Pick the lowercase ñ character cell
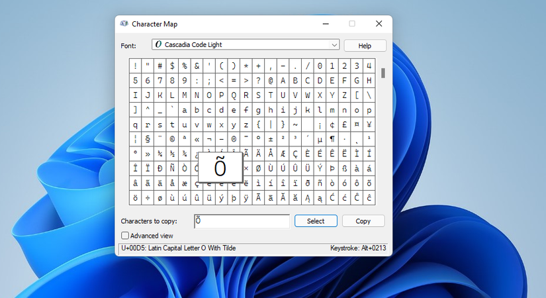 [x=320, y=183]
